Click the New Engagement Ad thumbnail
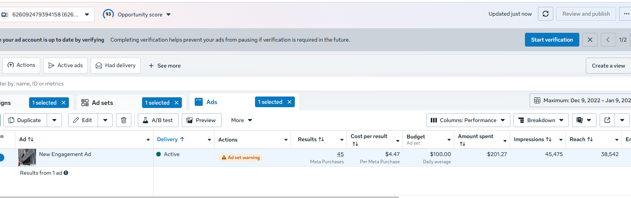Image resolution: width=631 pixels, height=198 pixels. click(27, 157)
